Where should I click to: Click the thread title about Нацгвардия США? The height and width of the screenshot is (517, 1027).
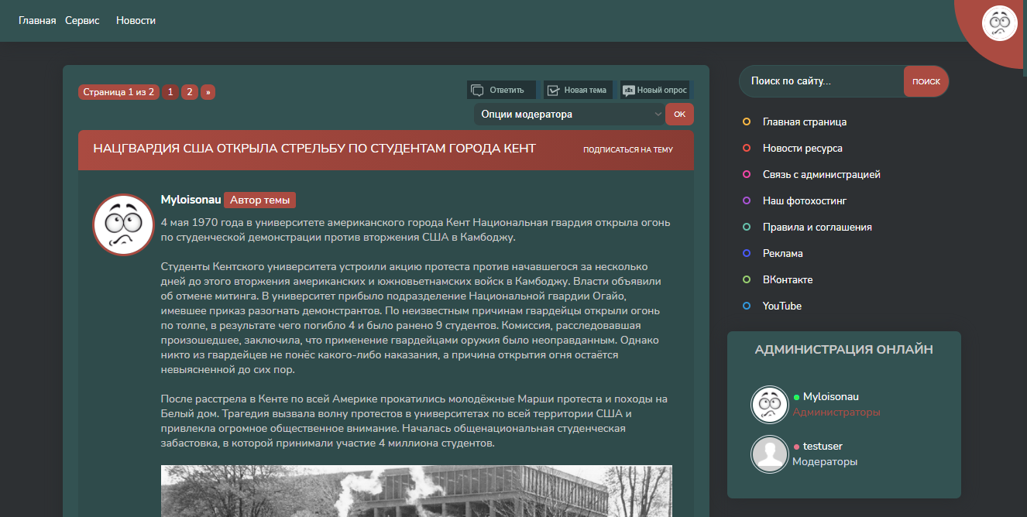(314, 149)
